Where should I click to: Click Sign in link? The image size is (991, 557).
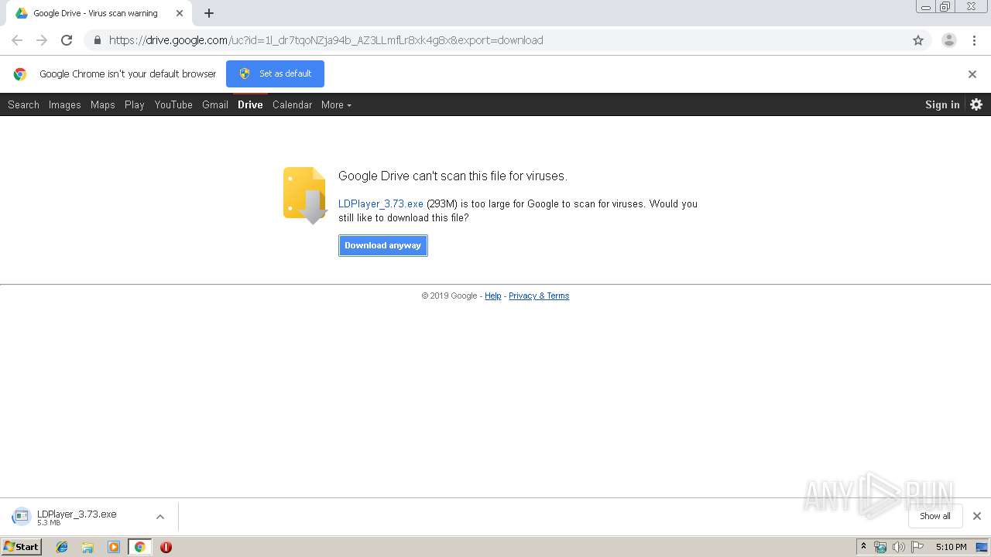pyautogui.click(x=942, y=104)
